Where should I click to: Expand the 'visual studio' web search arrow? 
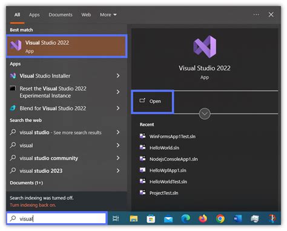pos(118,132)
